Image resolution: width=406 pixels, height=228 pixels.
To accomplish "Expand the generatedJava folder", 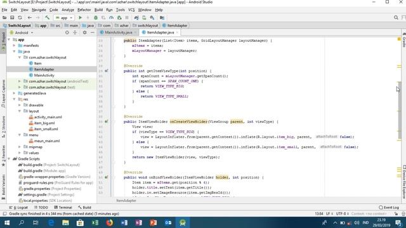I will [x=14, y=93].
